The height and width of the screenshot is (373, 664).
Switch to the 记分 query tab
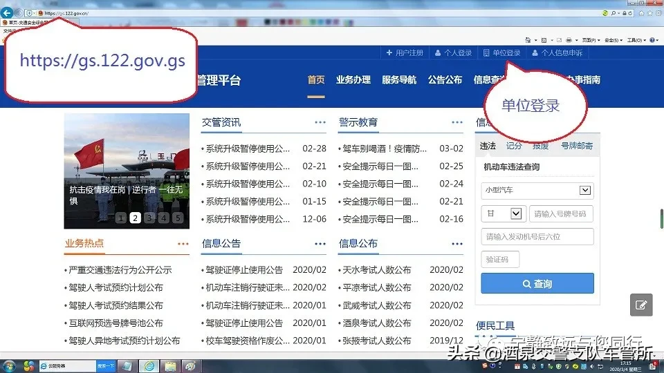coord(514,146)
